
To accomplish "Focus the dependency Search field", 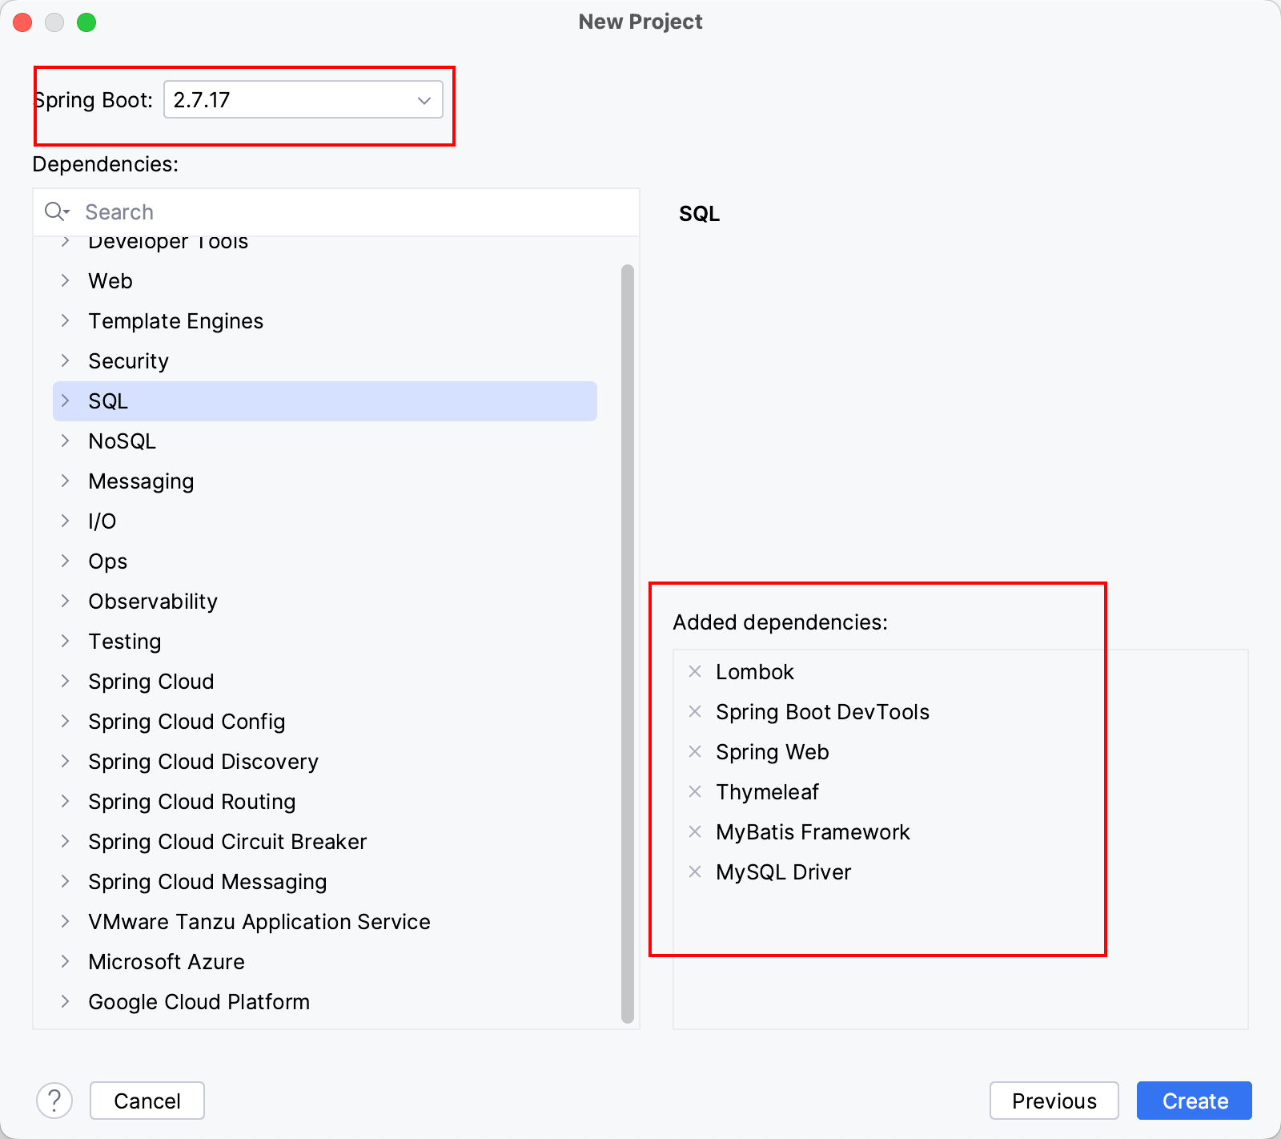I will point(336,211).
